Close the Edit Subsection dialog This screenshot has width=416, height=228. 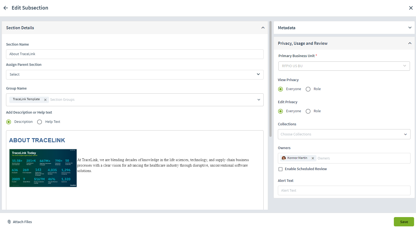[411, 8]
